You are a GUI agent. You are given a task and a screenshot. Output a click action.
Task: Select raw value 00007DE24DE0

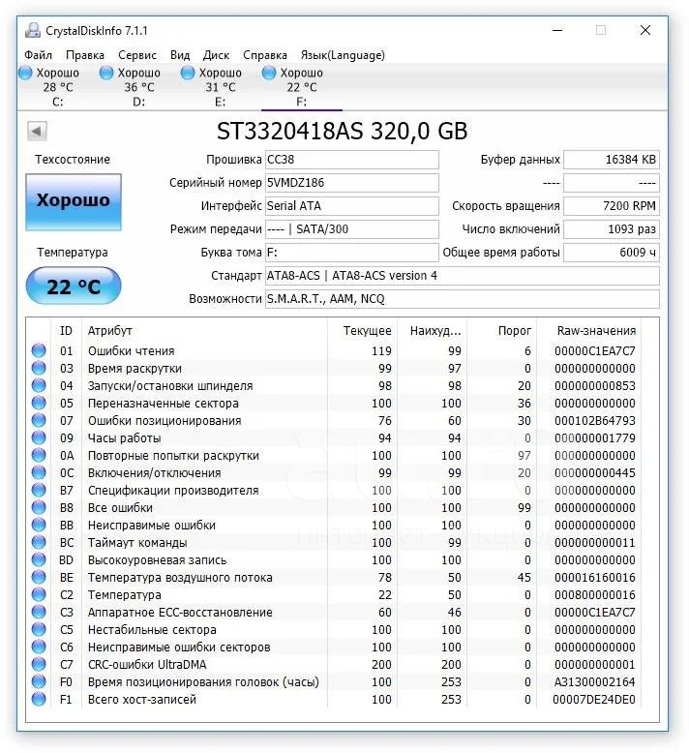pyautogui.click(x=594, y=699)
